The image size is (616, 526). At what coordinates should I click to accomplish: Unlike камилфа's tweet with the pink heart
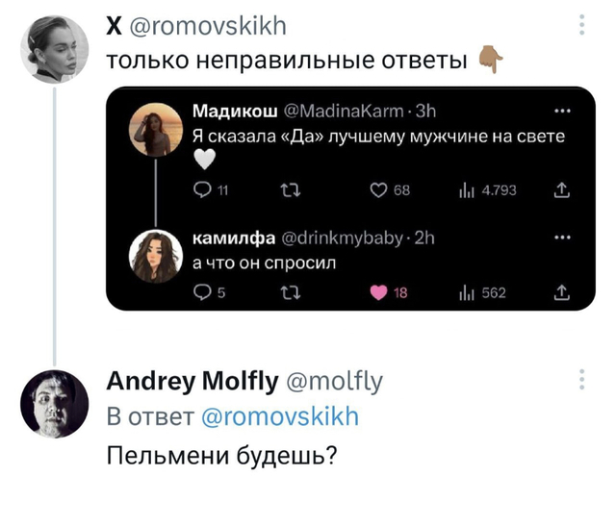point(378,293)
